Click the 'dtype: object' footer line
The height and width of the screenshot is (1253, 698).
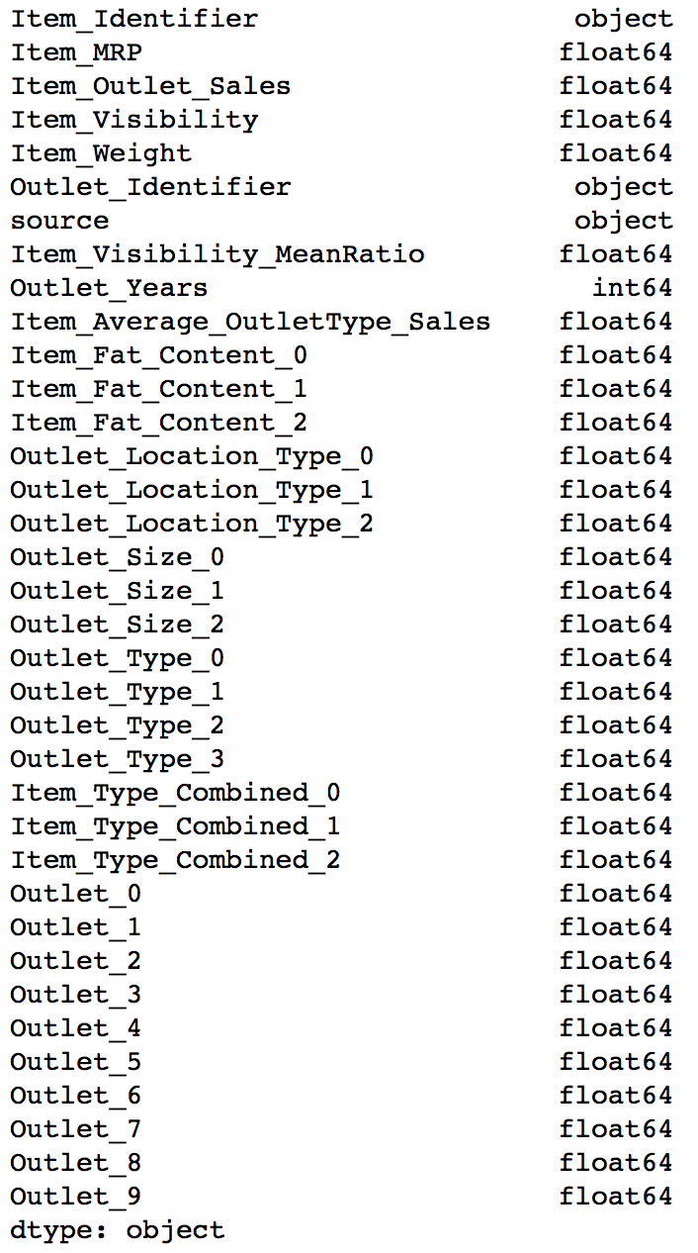(118, 1230)
